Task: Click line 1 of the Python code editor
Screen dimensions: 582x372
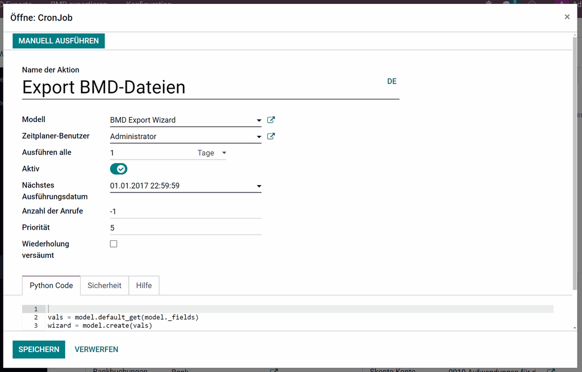Action: click(x=284, y=309)
